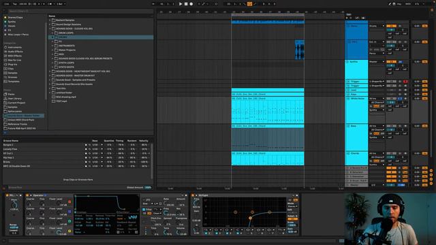This screenshot has height=245, width=436.
Task: Select the Instruments browser category
Action: click(14, 47)
